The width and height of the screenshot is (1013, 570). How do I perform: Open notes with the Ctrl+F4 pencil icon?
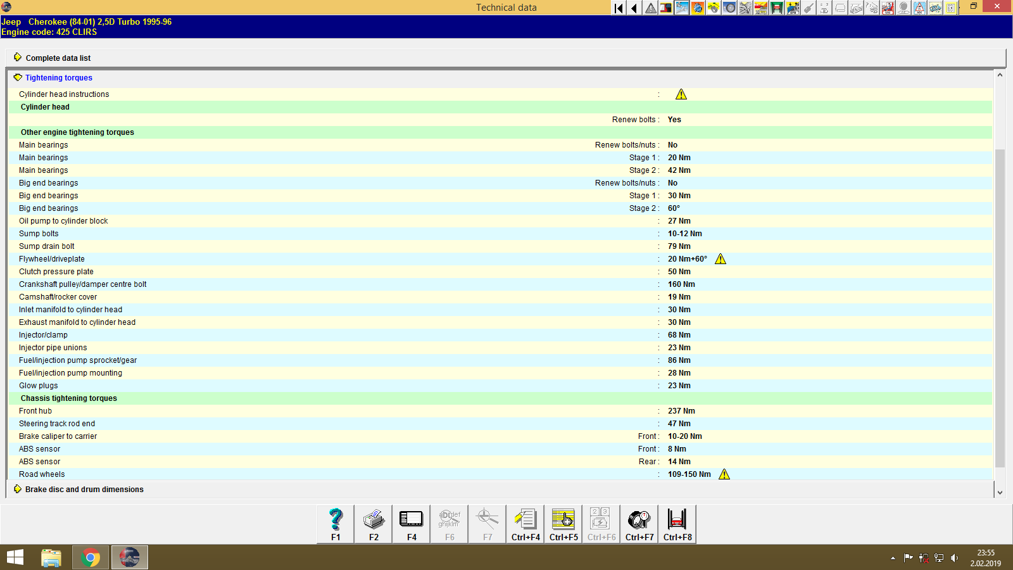[525, 519]
